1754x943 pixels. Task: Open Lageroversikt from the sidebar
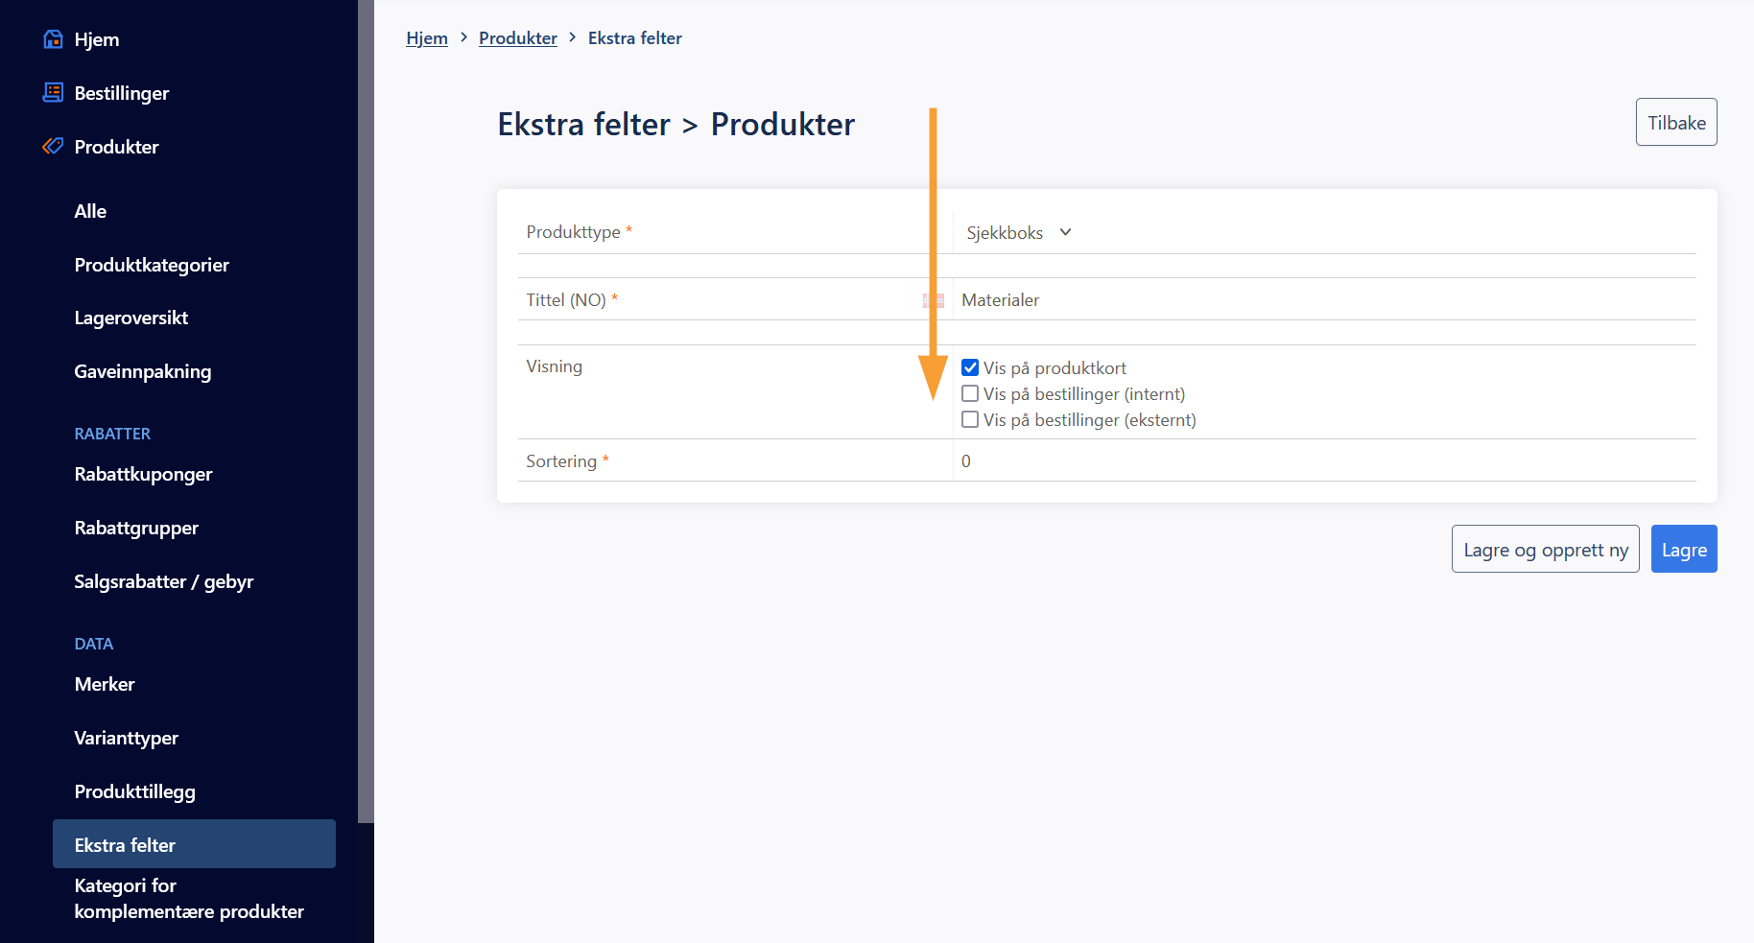[131, 318]
